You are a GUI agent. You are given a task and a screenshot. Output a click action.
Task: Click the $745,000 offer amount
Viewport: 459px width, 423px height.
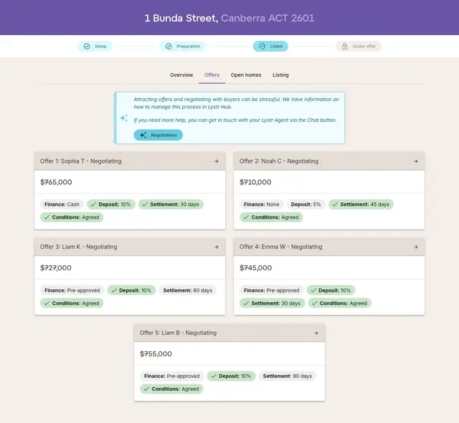coord(255,268)
